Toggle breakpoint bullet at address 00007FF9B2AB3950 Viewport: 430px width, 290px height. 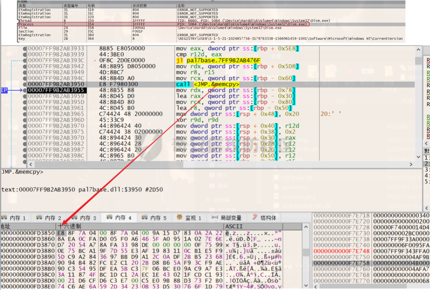tap(25, 84)
